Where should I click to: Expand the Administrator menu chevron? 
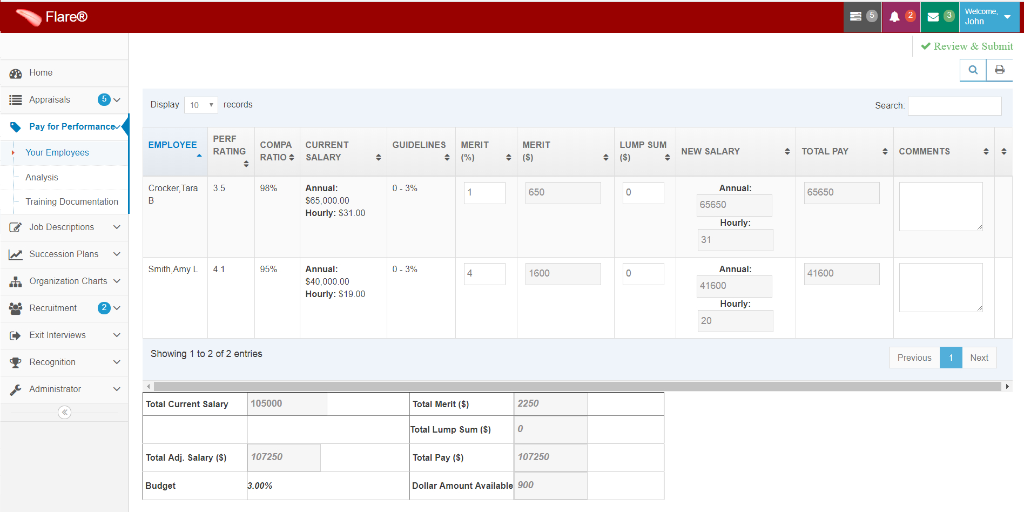(x=117, y=389)
